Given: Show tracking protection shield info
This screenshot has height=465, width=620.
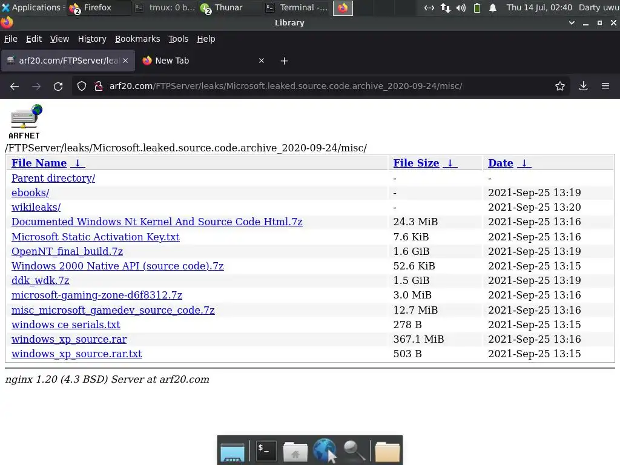Looking at the screenshot, I should pyautogui.click(x=82, y=86).
